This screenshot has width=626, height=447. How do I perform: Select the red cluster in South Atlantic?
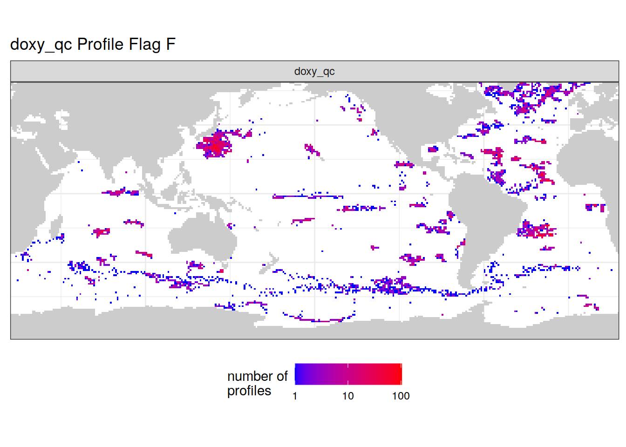point(536,230)
